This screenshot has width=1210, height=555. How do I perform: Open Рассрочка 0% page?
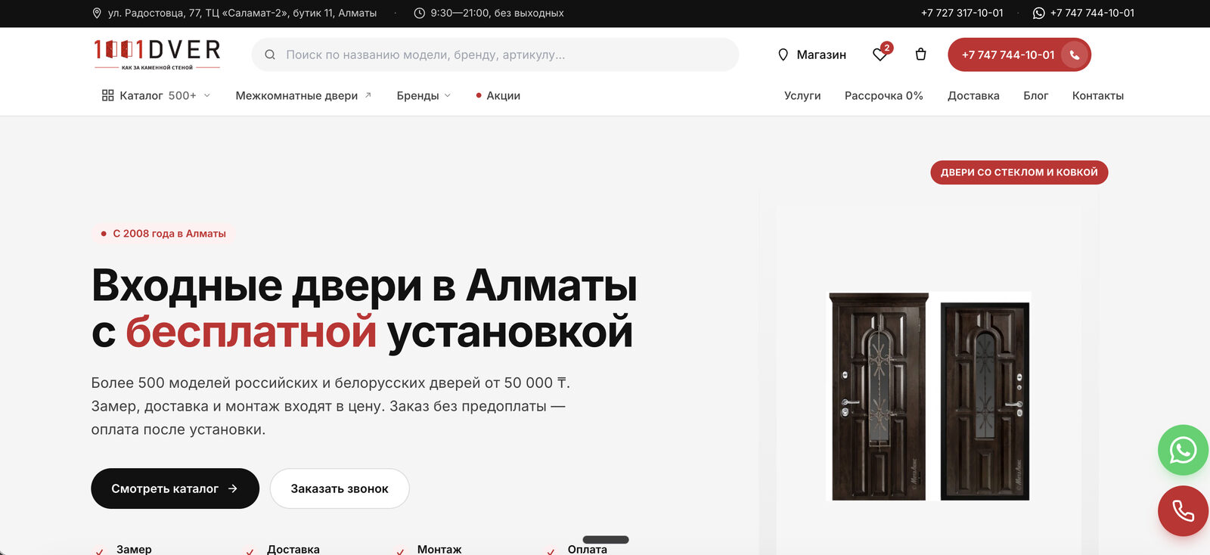pyautogui.click(x=884, y=95)
